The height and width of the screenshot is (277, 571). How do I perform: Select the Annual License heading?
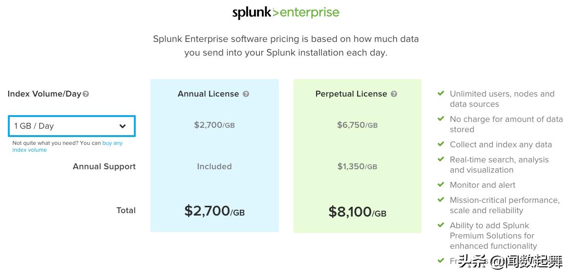(208, 94)
